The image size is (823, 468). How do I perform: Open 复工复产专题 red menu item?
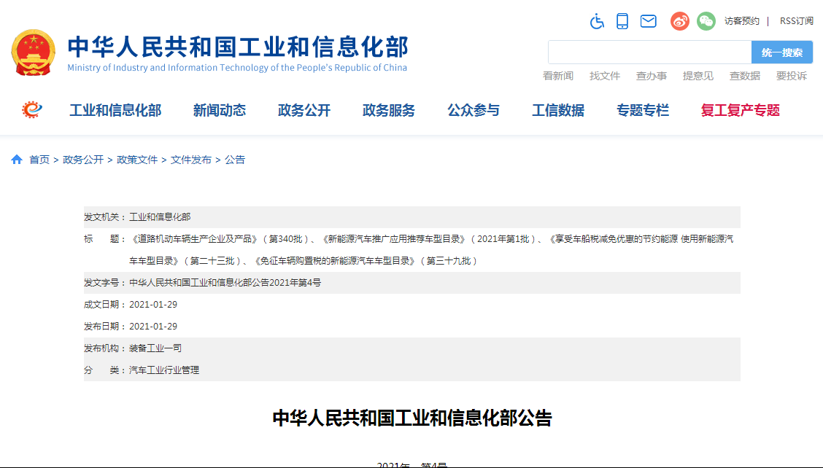point(740,110)
